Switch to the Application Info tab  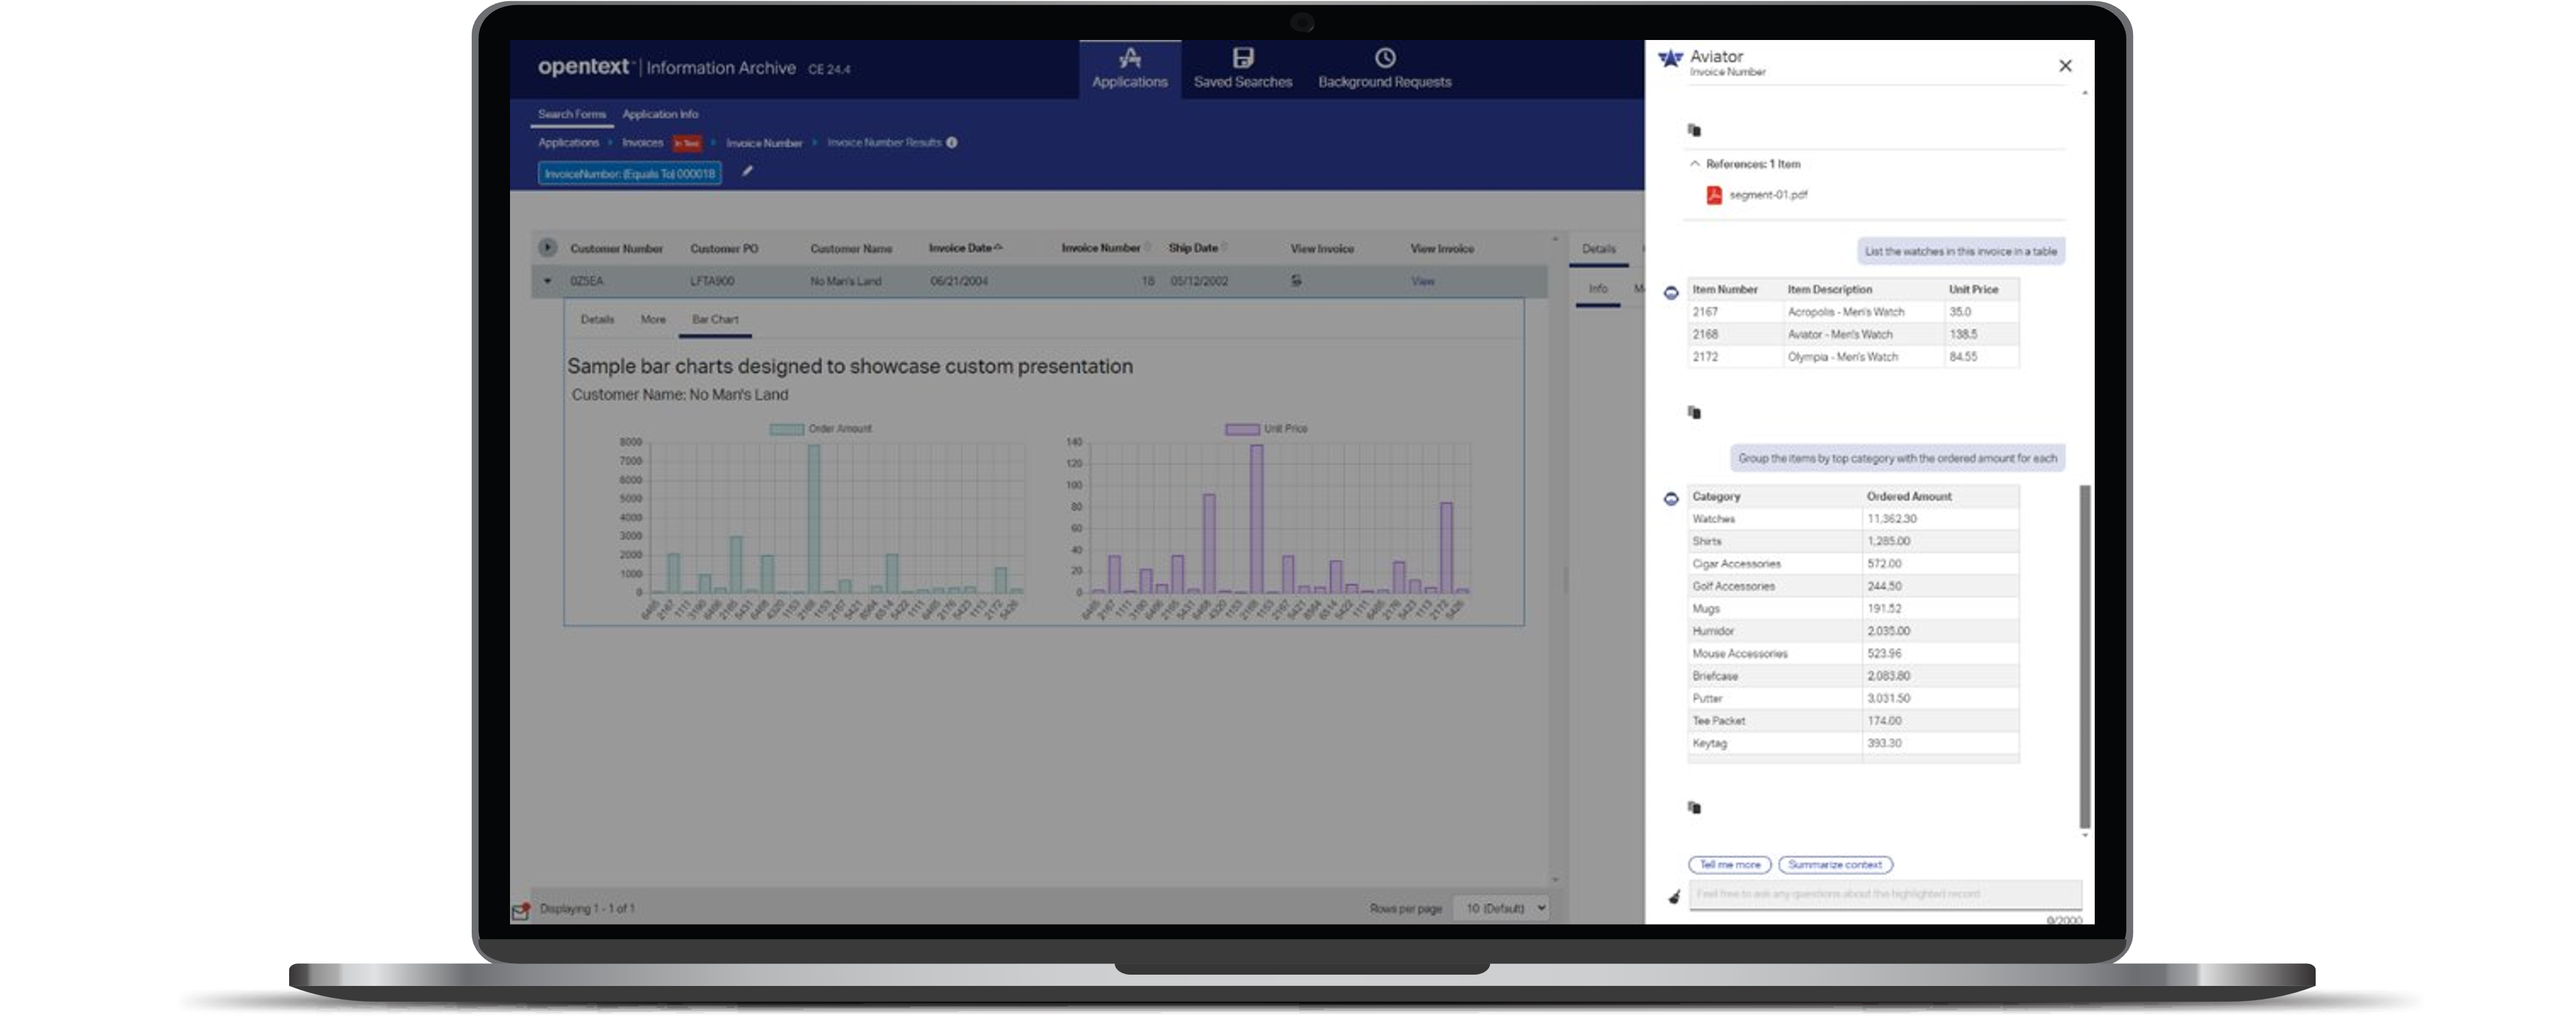660,114
